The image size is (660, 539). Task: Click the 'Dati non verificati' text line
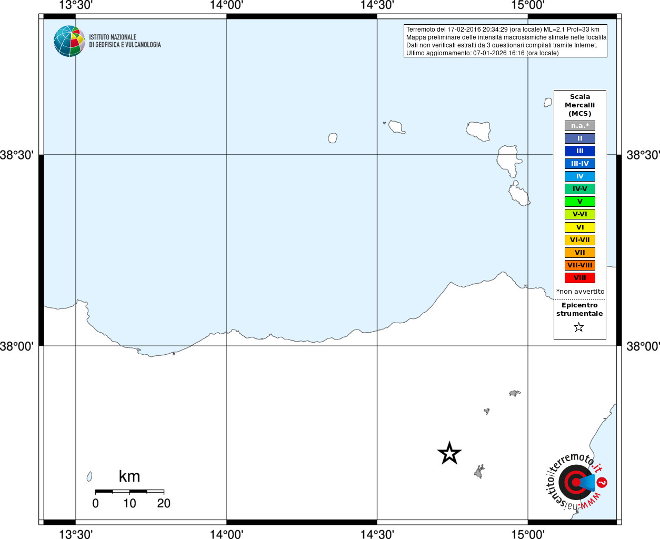[502, 45]
